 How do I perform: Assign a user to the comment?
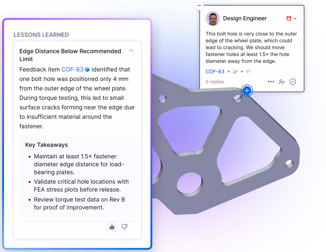pos(282,82)
